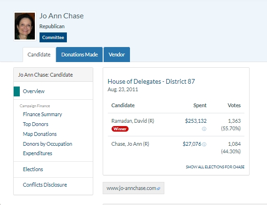The height and width of the screenshot is (205, 267).
Task: Open Overview in the sidebar
Action: click(33, 91)
